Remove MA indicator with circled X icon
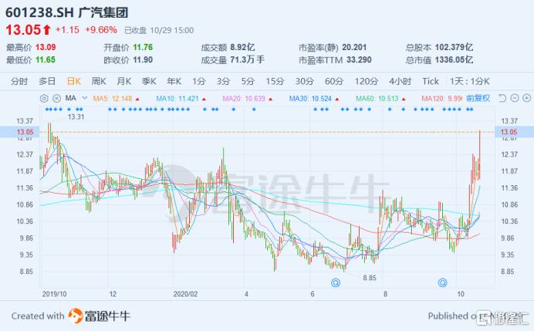Screen dimensions: 534x331 (56, 99)
